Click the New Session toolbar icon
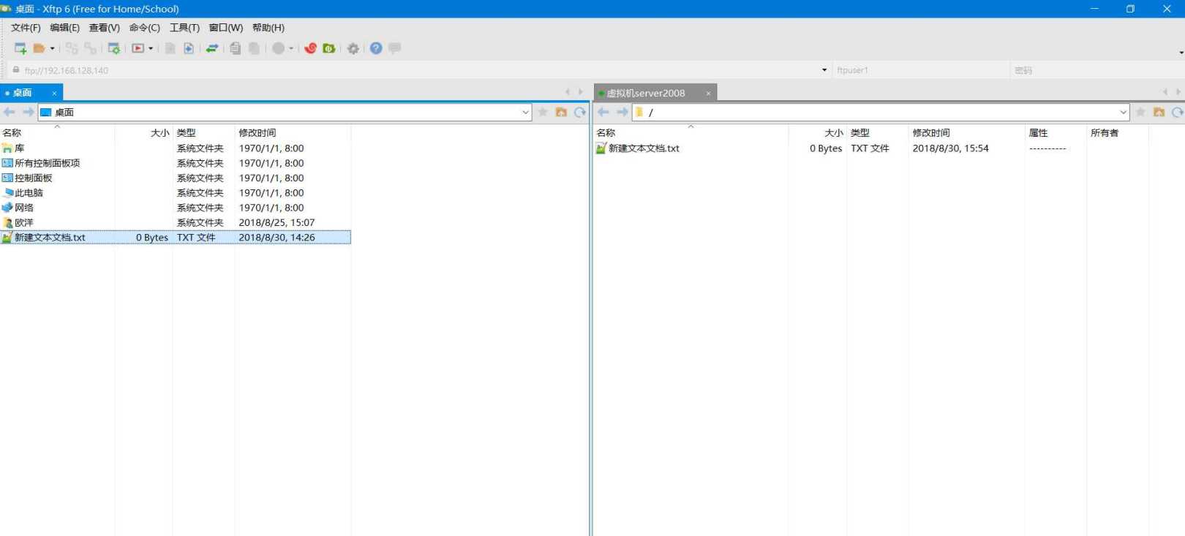This screenshot has width=1185, height=536. pos(20,48)
